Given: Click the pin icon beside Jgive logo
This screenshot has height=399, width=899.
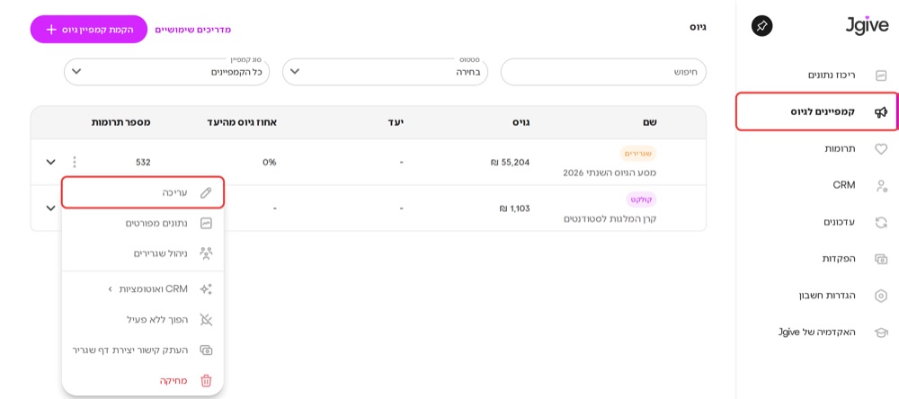Looking at the screenshot, I should (761, 26).
